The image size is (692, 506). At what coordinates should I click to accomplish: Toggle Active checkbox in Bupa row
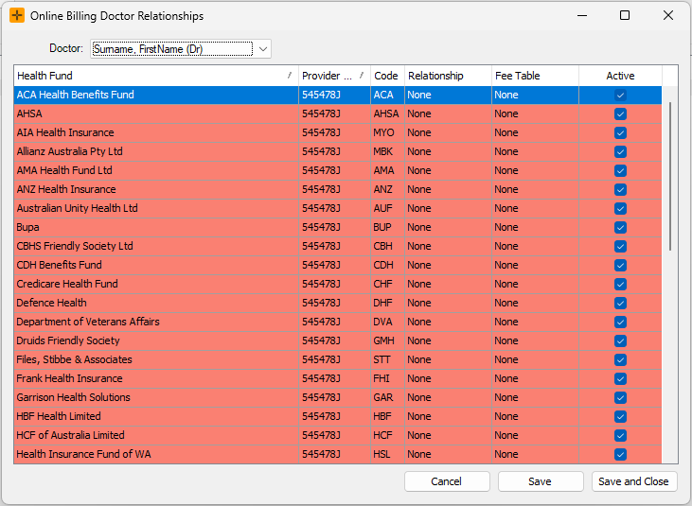point(620,228)
